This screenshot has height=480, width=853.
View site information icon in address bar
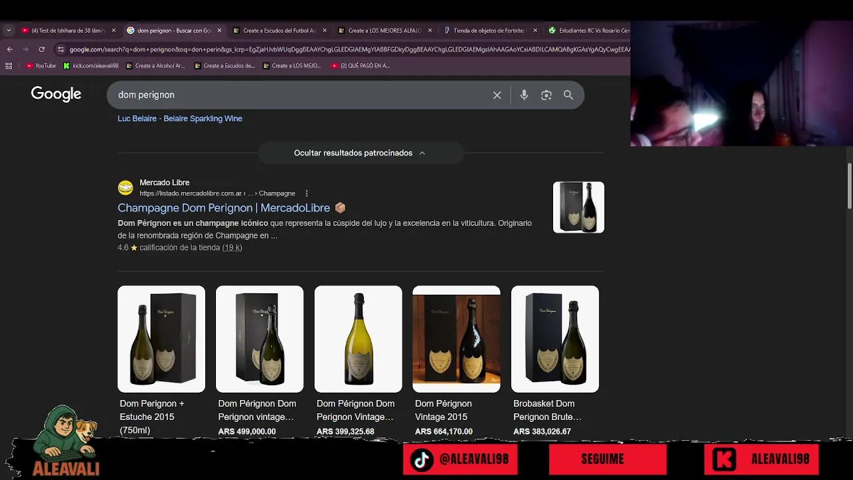[61, 49]
